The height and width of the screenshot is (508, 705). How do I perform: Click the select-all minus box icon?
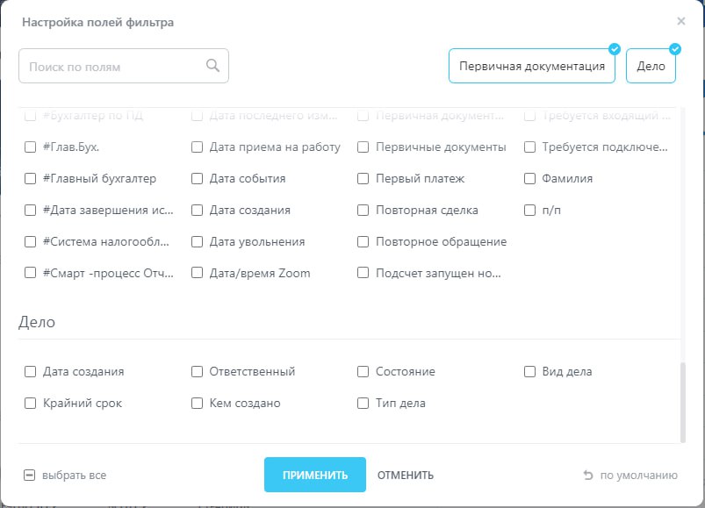(x=30, y=476)
